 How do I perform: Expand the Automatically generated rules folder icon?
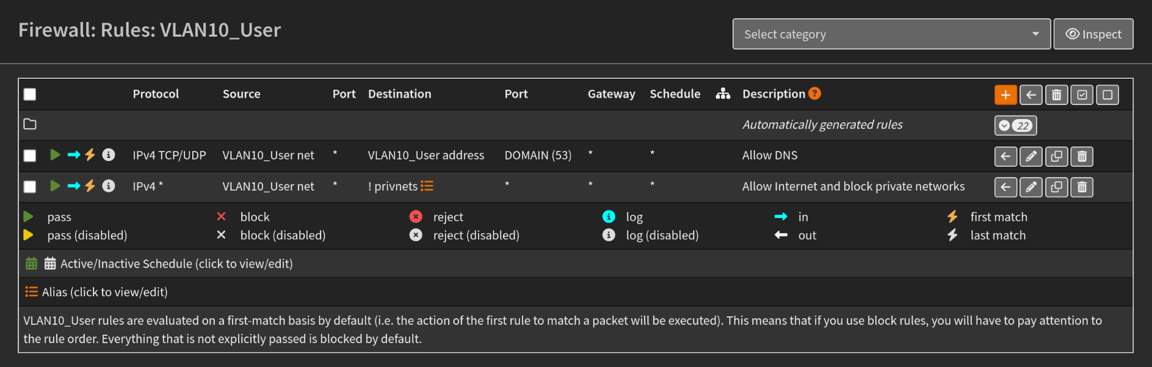[x=30, y=125]
